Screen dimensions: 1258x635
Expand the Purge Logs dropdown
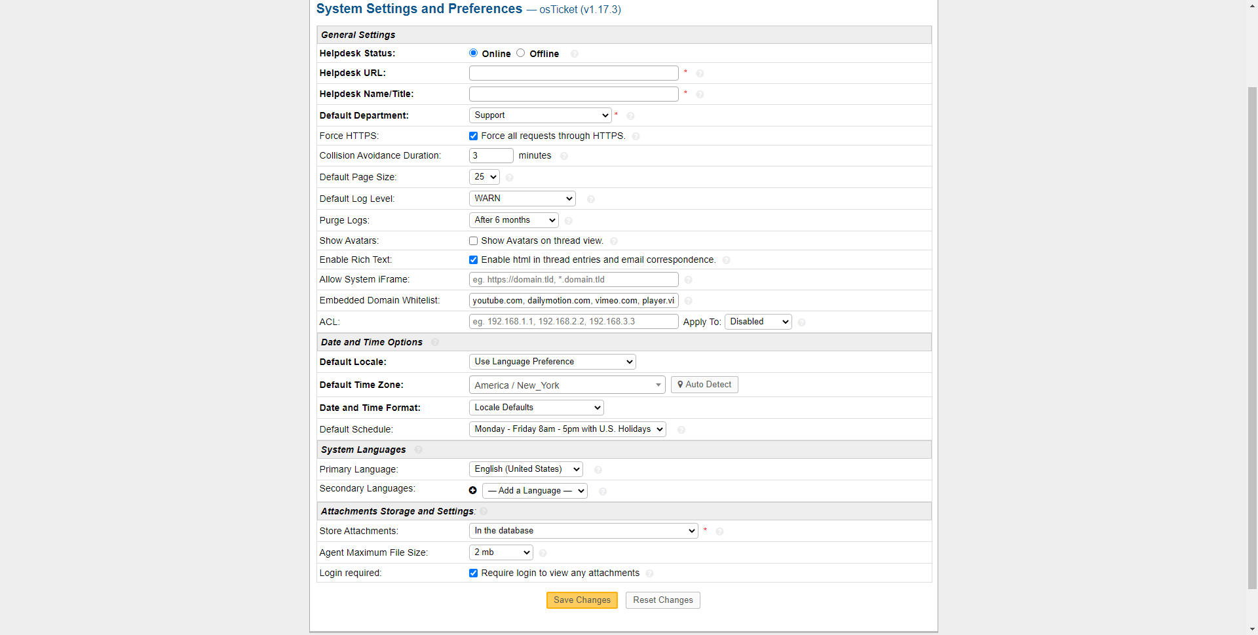pyautogui.click(x=514, y=220)
